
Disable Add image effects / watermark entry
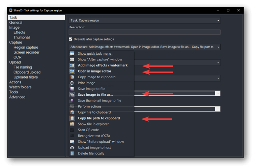tap(102, 65)
